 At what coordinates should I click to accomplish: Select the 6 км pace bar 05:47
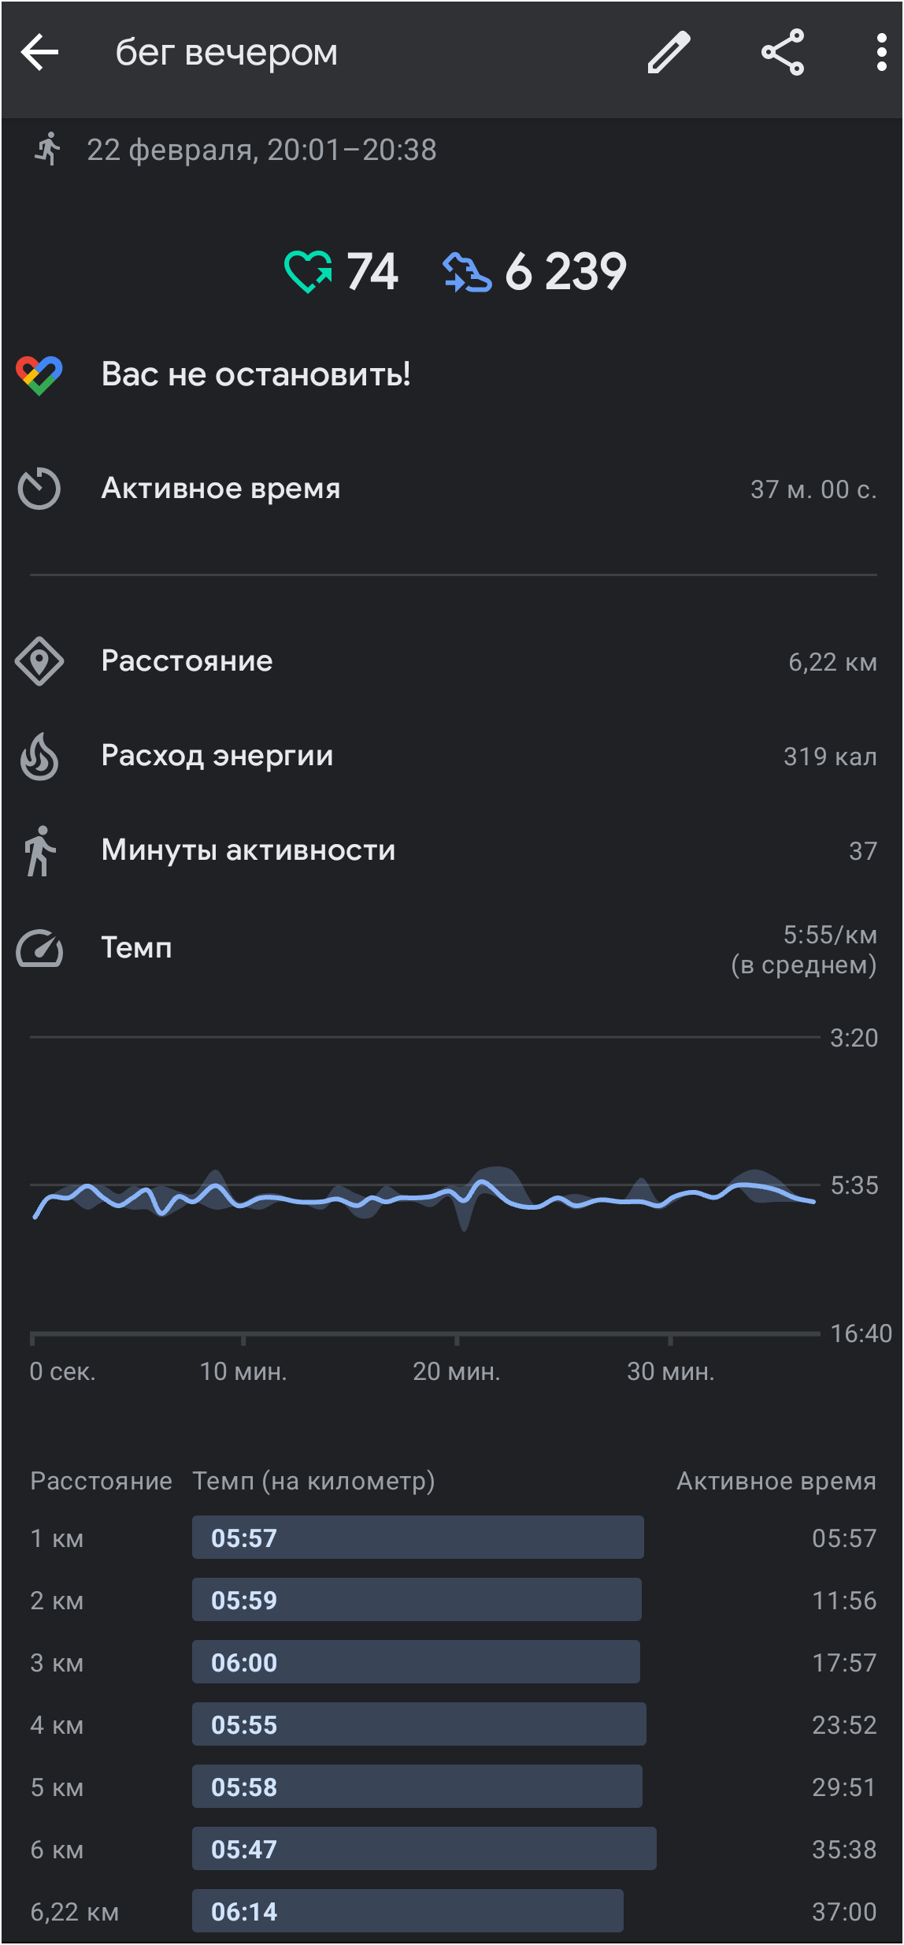pyautogui.click(x=424, y=1849)
